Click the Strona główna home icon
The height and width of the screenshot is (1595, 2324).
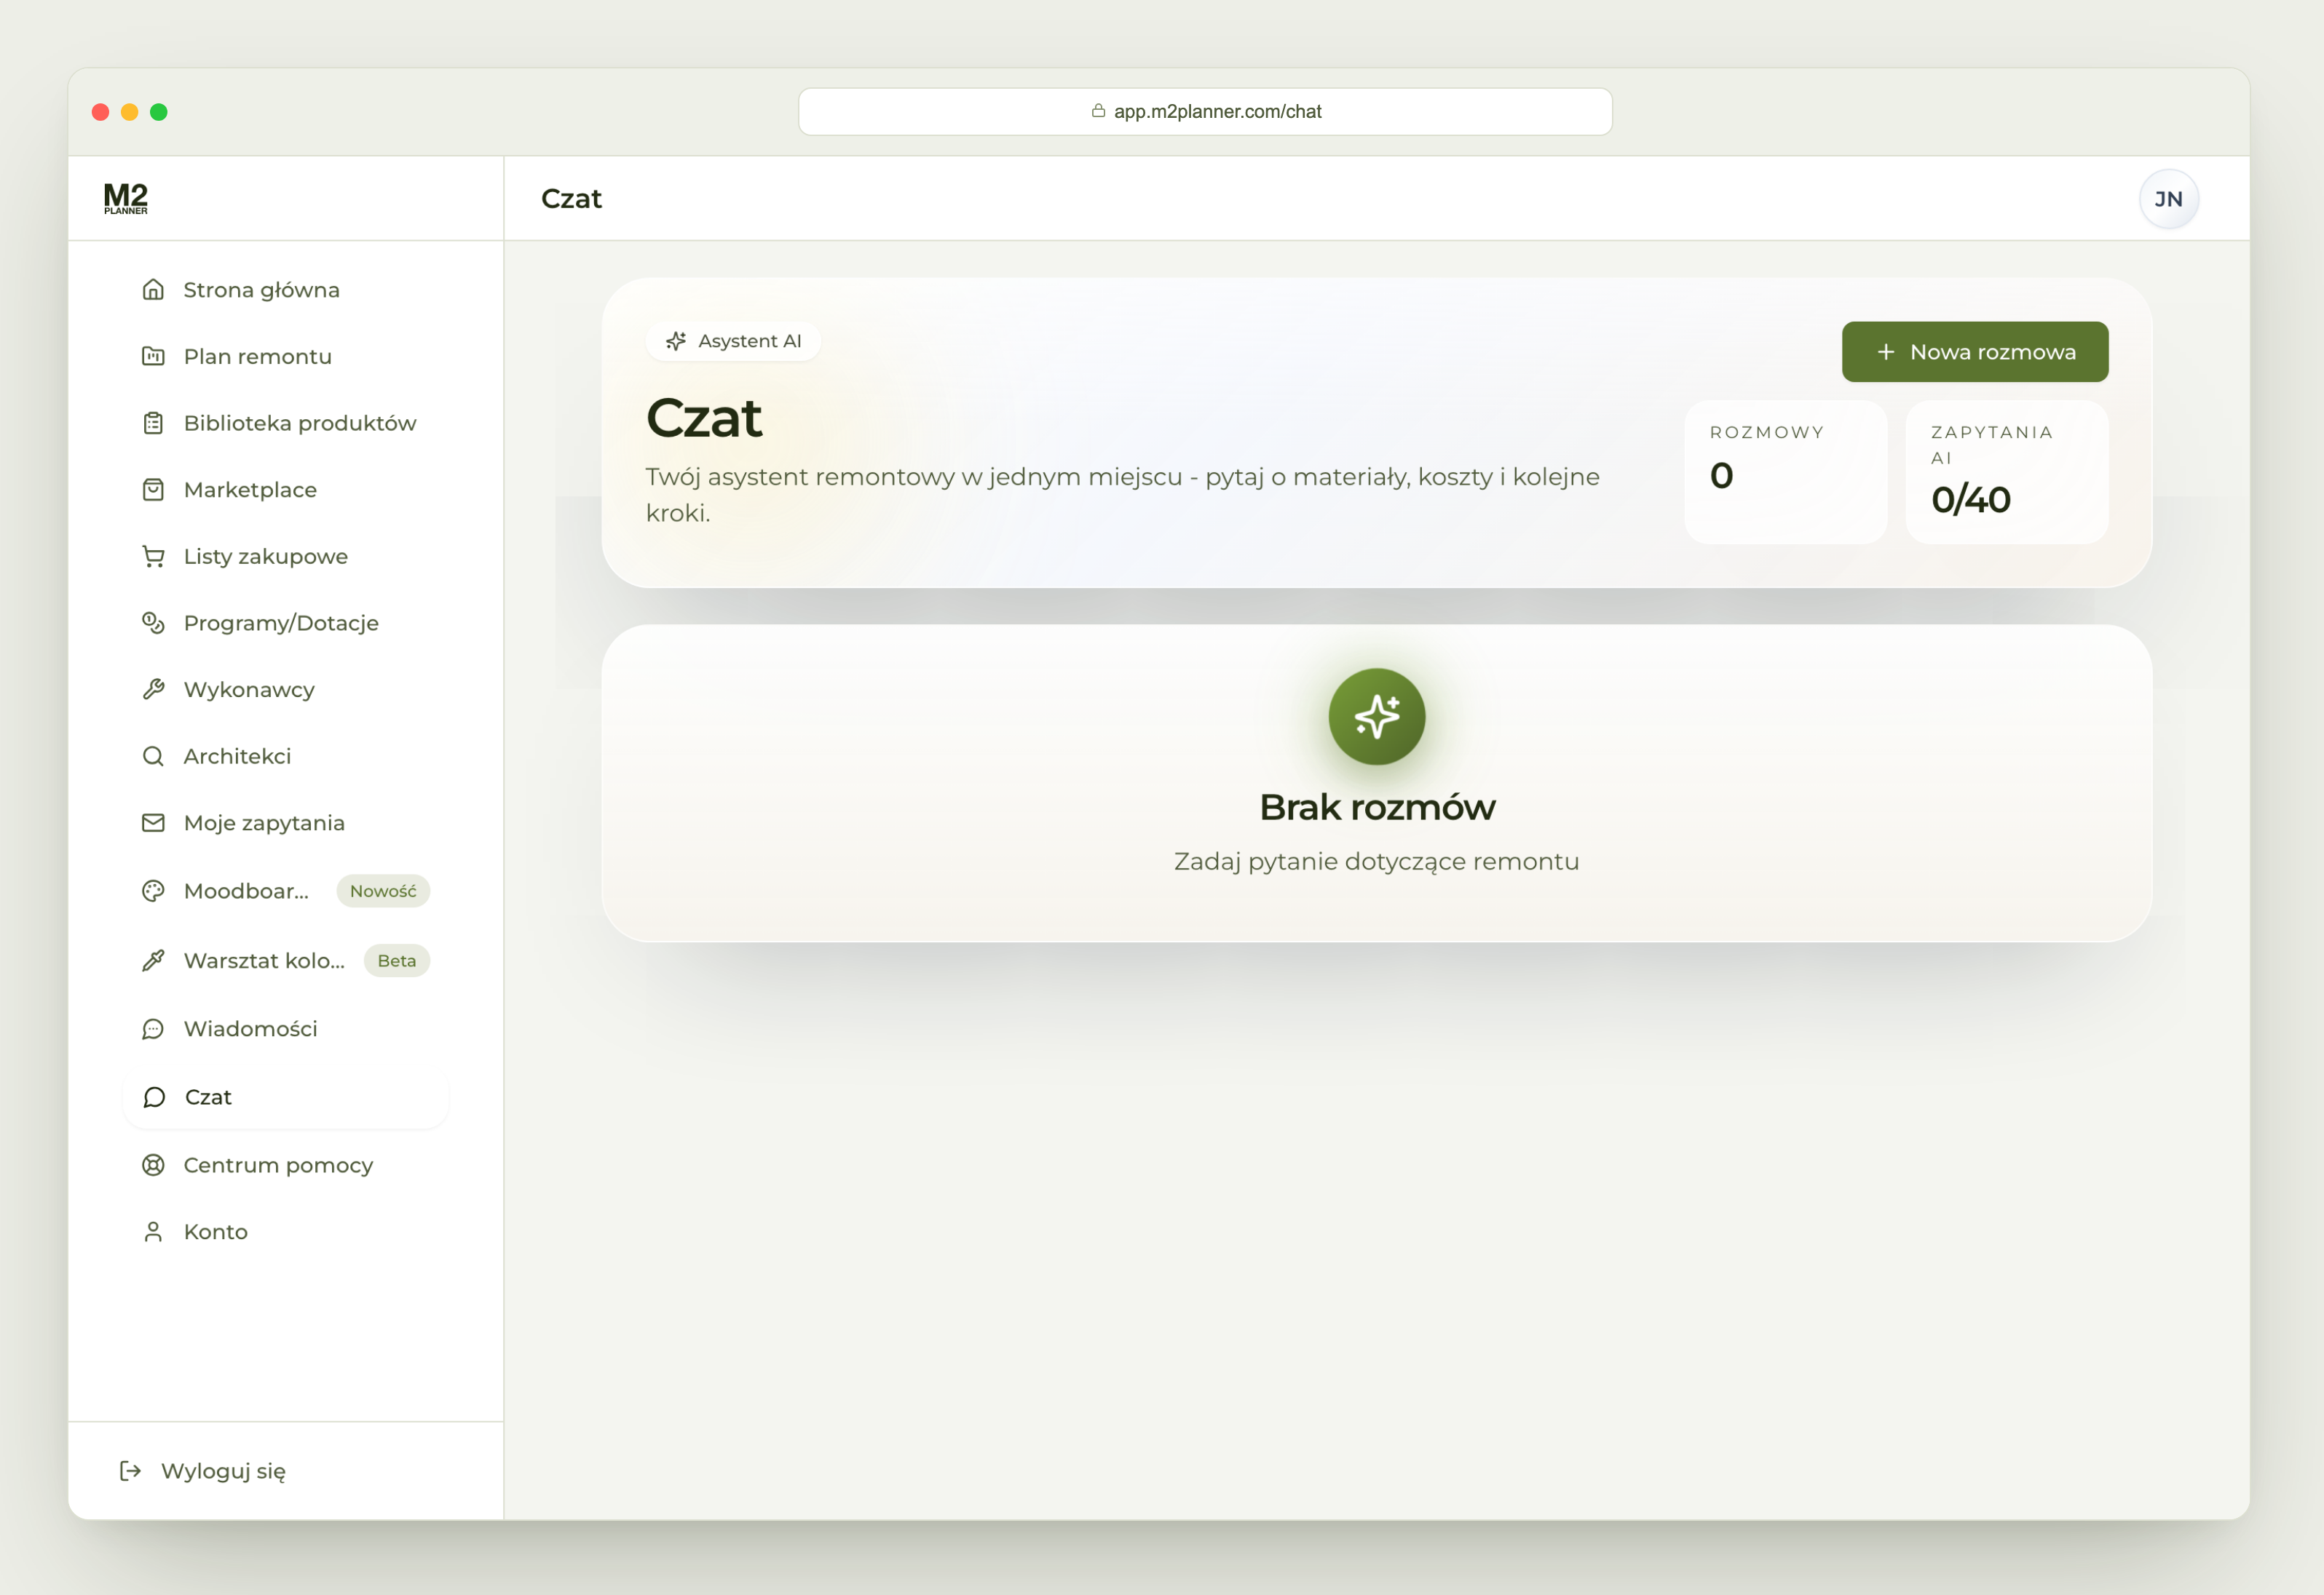pyautogui.click(x=153, y=290)
